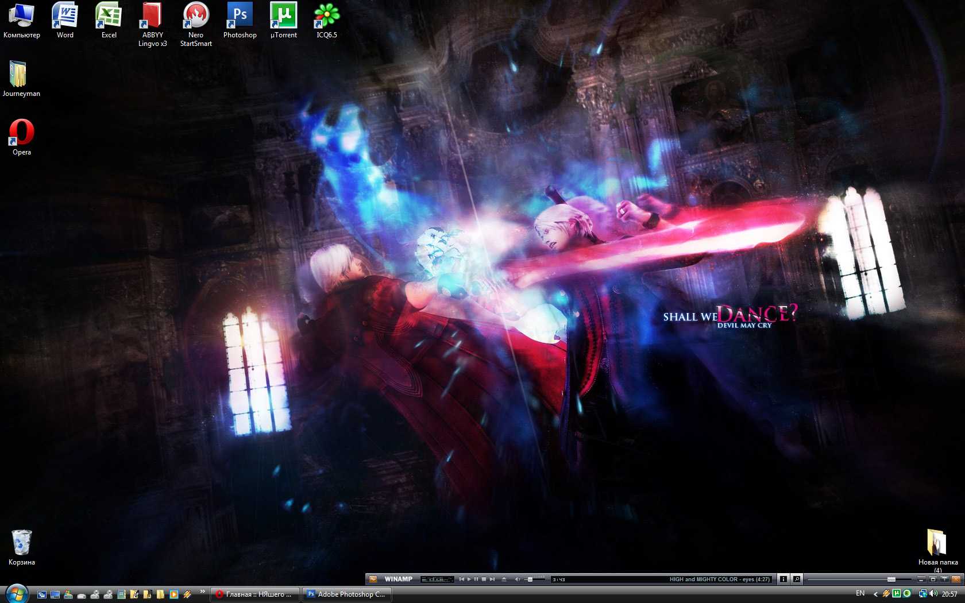Pause the Winamp playback
Viewport: 965px width, 603px height.
pyautogui.click(x=476, y=579)
